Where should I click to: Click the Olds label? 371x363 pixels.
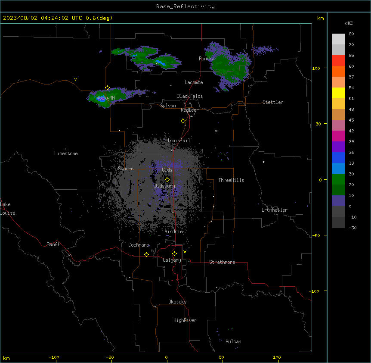(x=167, y=170)
